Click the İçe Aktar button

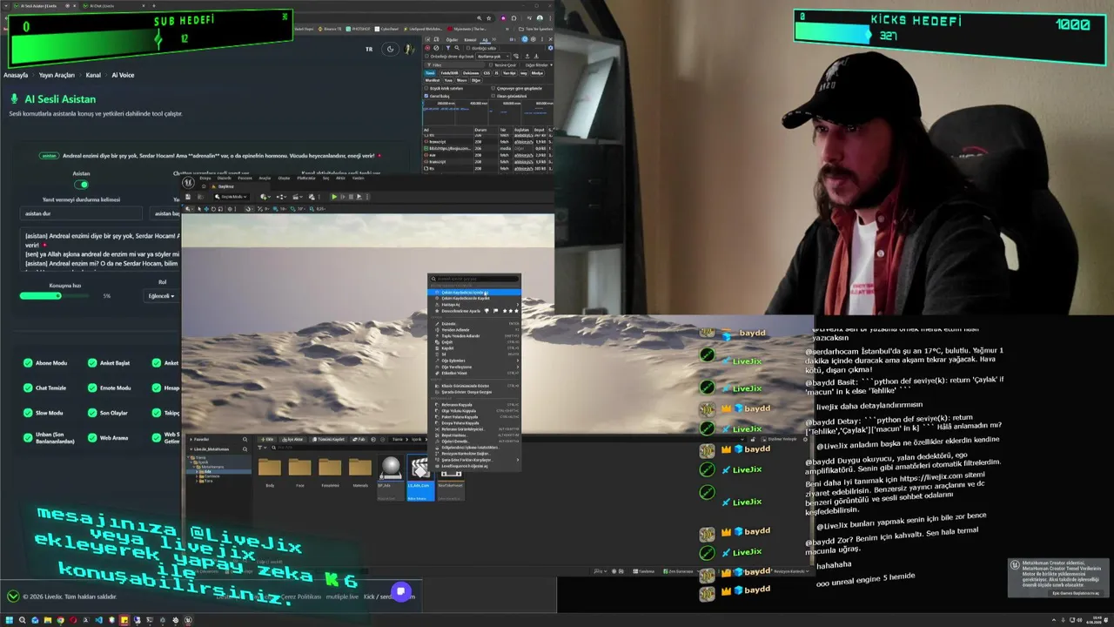[294, 439]
